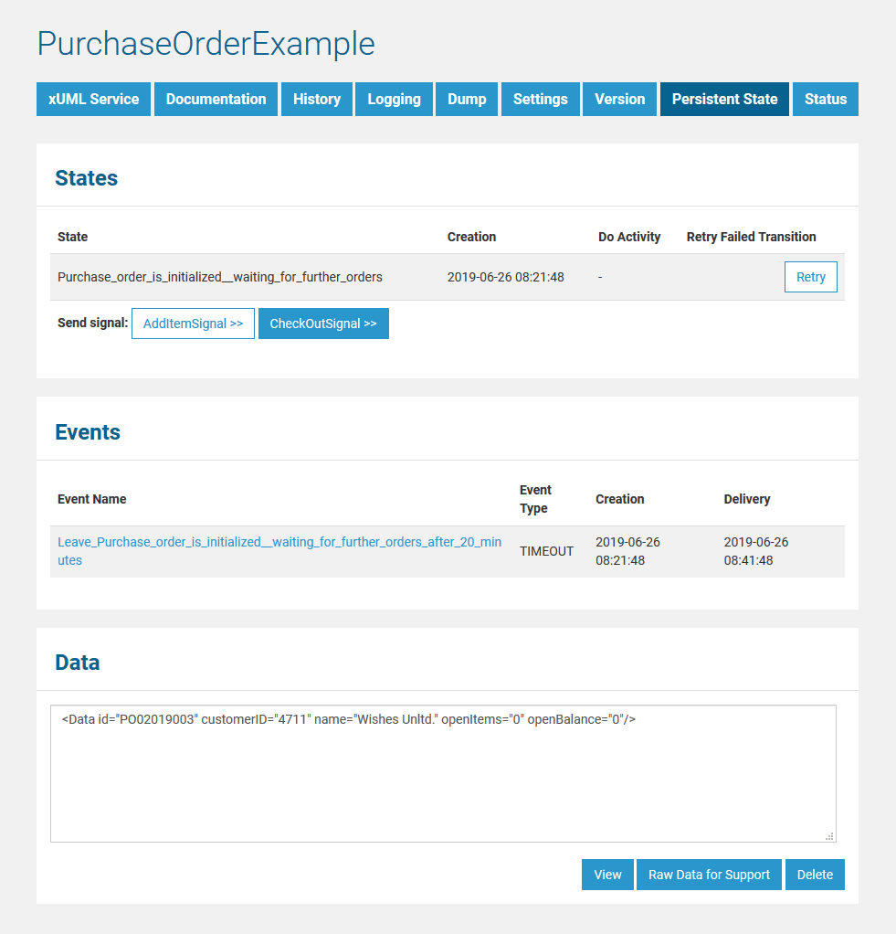The image size is (896, 934).
Task: Open the Settings tab
Action: 540,99
